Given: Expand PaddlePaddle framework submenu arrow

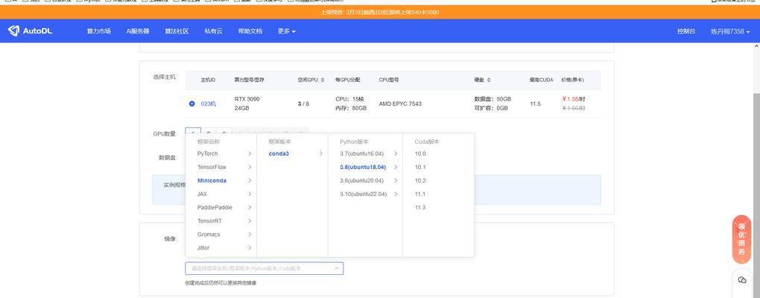Looking at the screenshot, I should [x=250, y=207].
